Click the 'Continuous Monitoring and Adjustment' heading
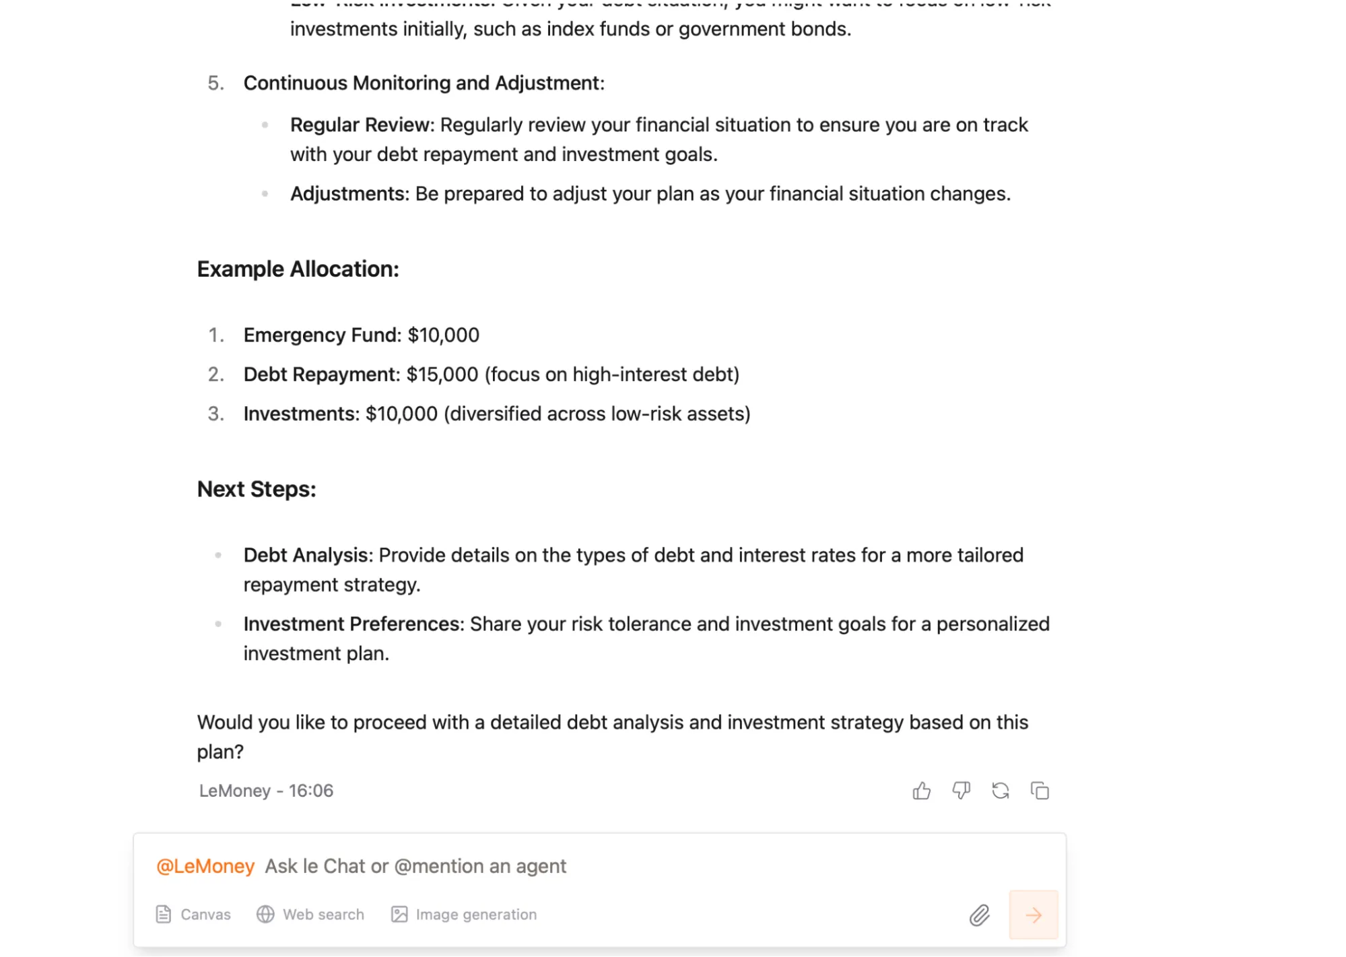 coord(424,83)
